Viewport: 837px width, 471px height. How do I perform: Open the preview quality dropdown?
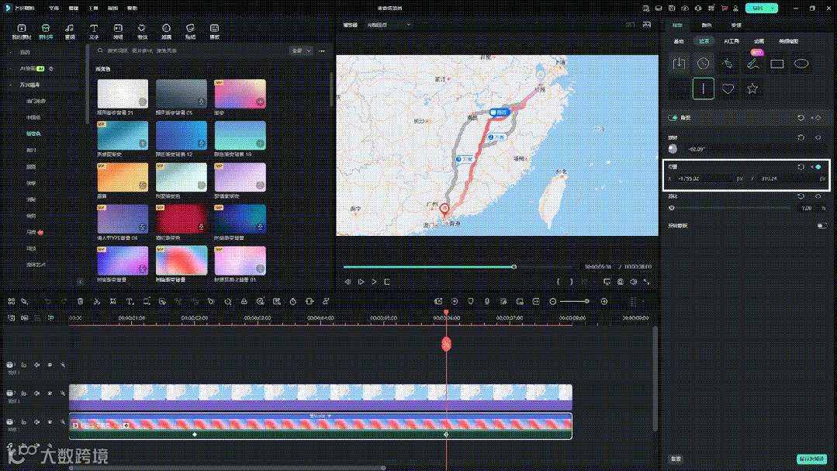pyautogui.click(x=389, y=25)
